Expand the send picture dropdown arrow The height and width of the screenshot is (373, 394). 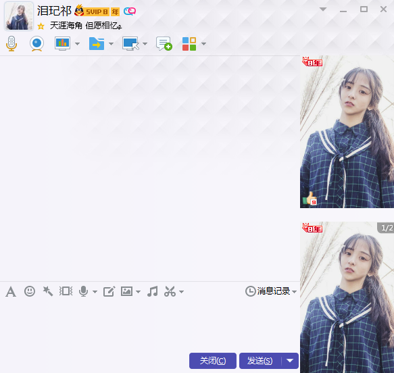coord(138,292)
